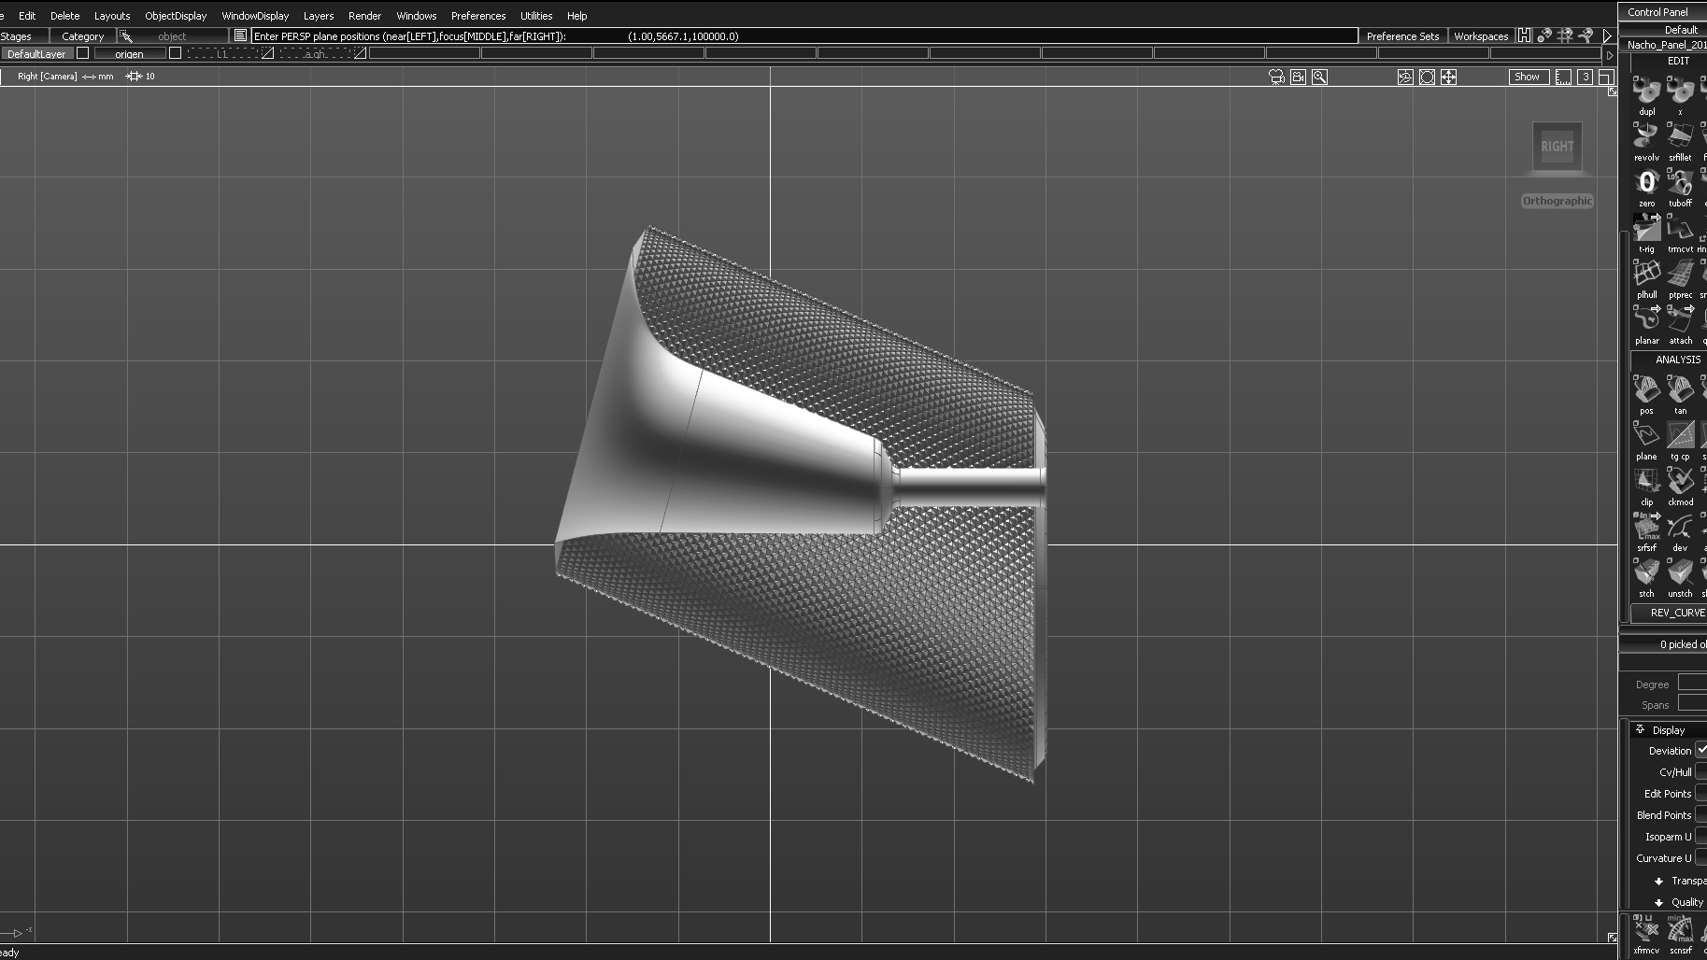
Task: Choose the stch stitch tool
Action: coord(1646,572)
